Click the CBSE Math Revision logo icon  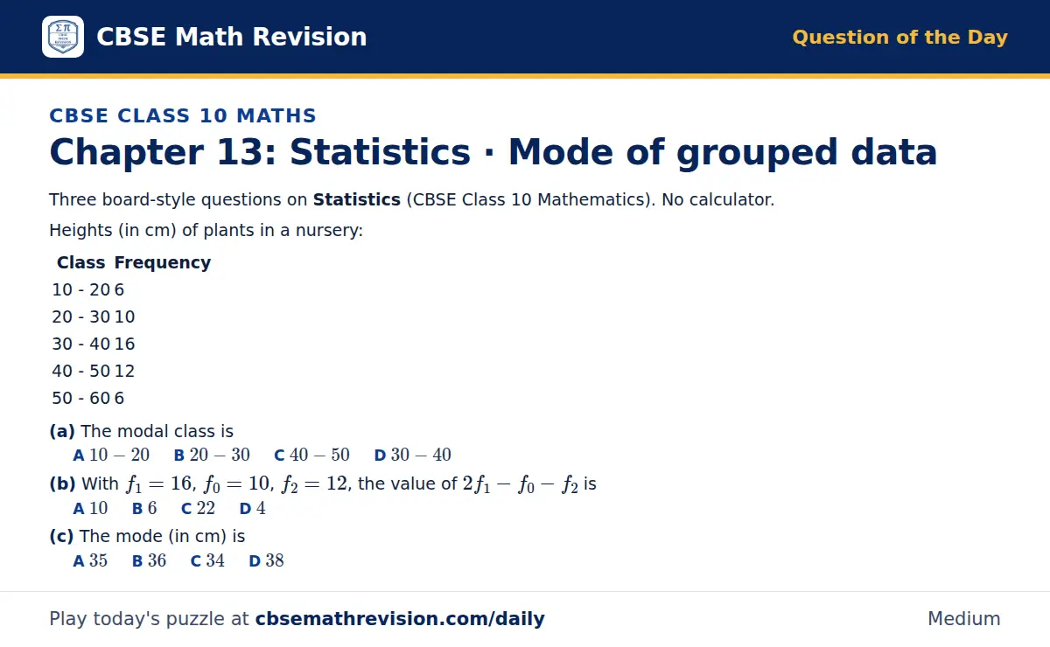[x=63, y=37]
